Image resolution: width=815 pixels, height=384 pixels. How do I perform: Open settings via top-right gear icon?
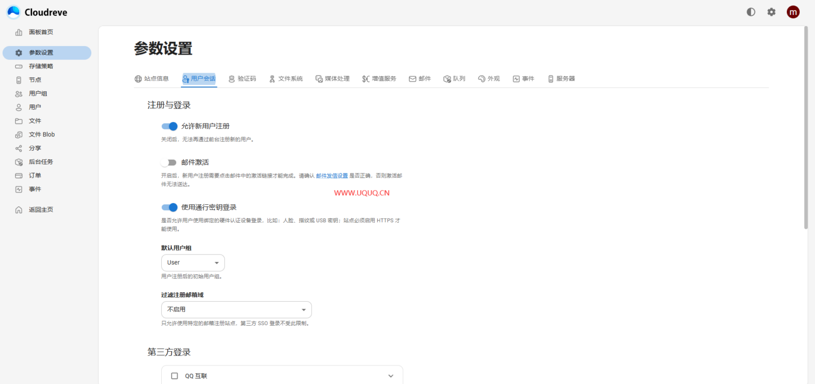point(771,12)
